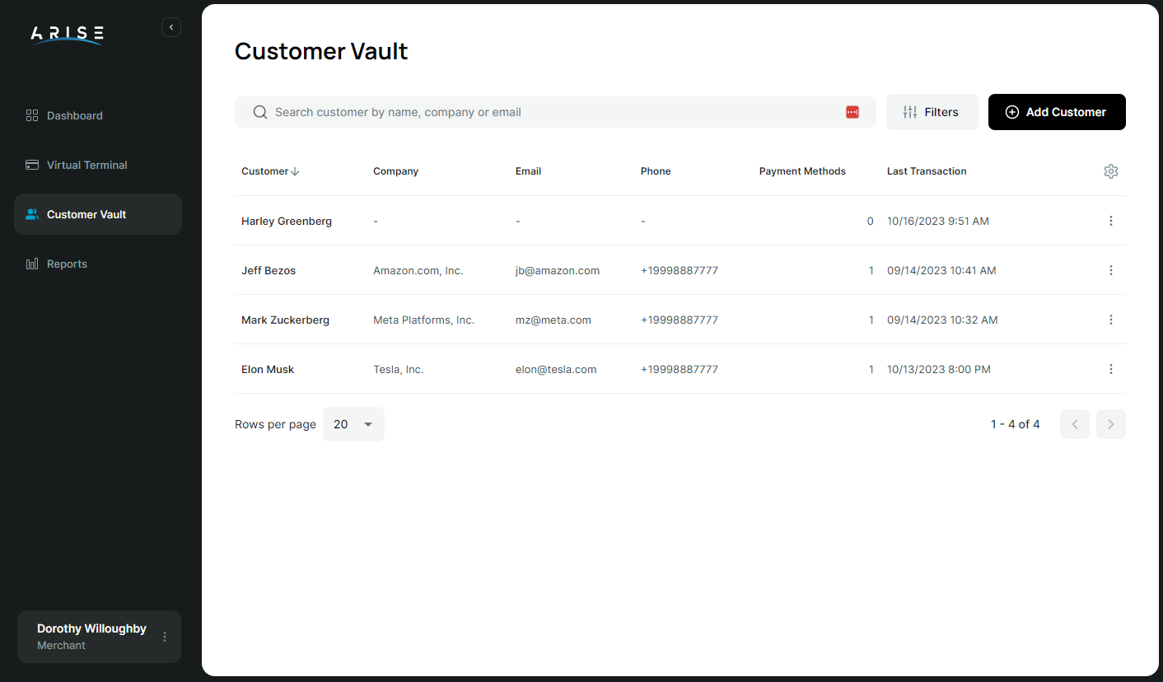The width and height of the screenshot is (1163, 682).
Task: Click Payment Methods column header
Action: click(x=802, y=171)
